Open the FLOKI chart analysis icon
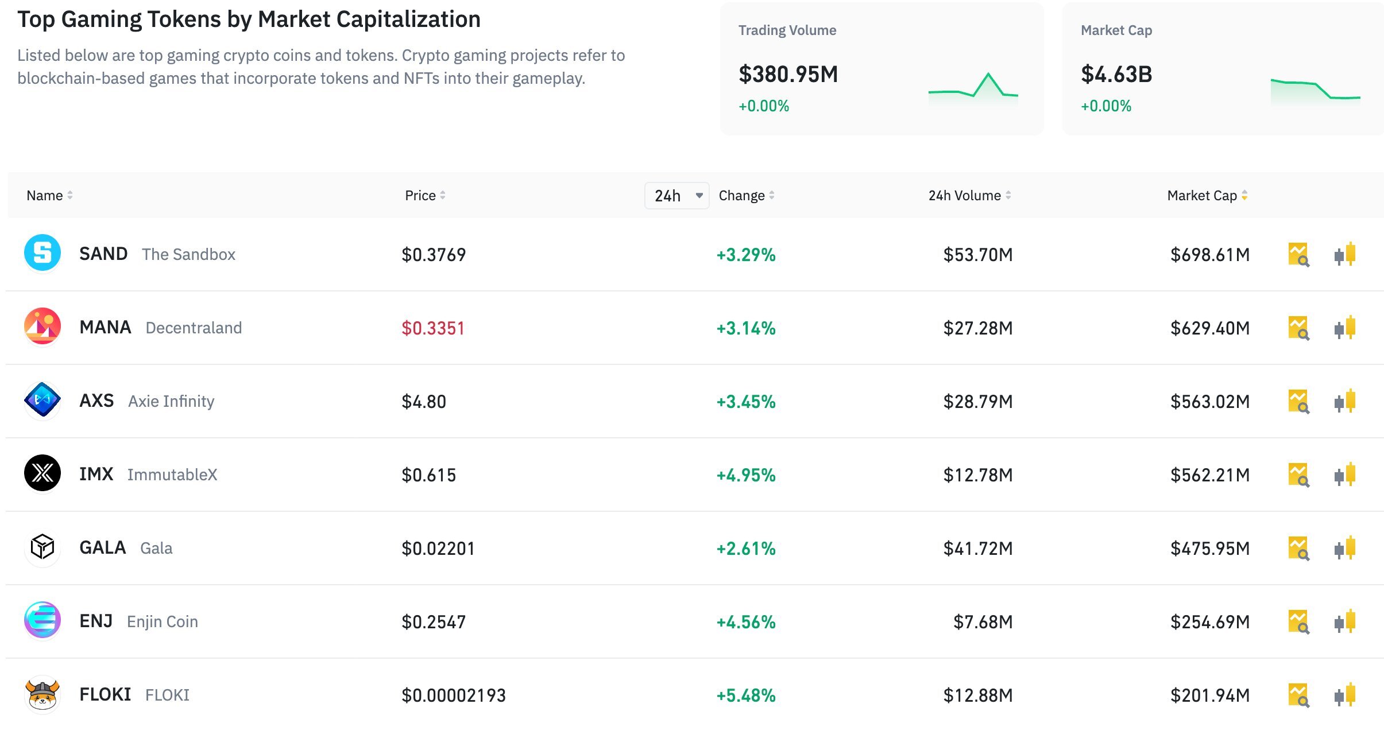This screenshot has width=1384, height=731. click(1298, 695)
